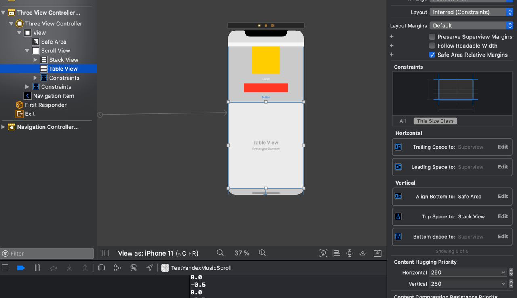This screenshot has width=517, height=298.
Task: Uncheck Safe Area Relative Margins
Action: (x=432, y=55)
